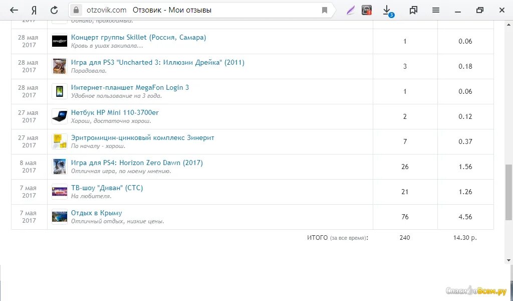The width and height of the screenshot is (513, 301).
Task: Click the Зинерит package thumbnail
Action: point(60,141)
